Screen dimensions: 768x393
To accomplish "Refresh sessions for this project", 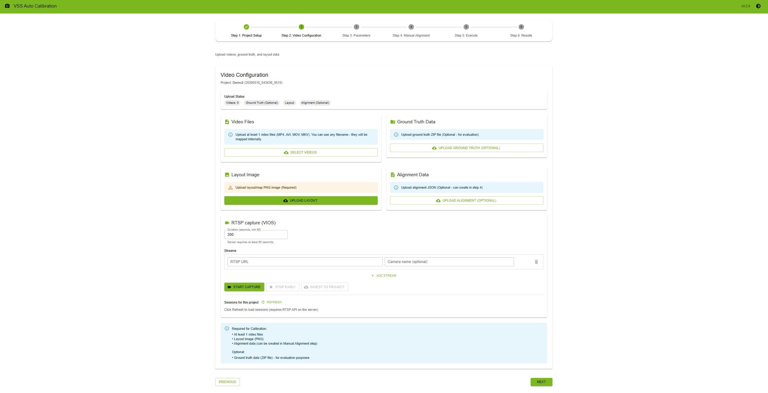I will (x=272, y=302).
